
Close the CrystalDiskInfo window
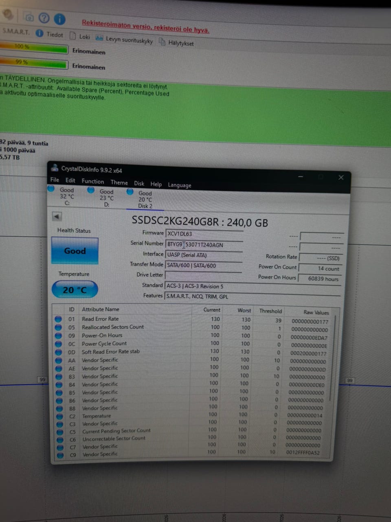pos(341,177)
